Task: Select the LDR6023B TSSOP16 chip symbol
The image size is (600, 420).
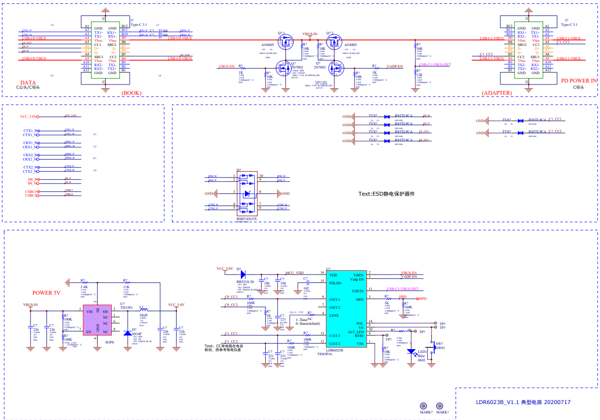Action: (x=345, y=310)
